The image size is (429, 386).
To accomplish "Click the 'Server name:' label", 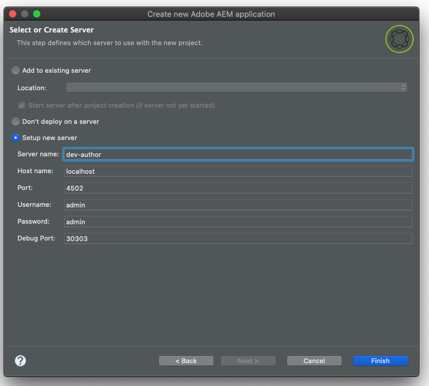I will pos(38,154).
